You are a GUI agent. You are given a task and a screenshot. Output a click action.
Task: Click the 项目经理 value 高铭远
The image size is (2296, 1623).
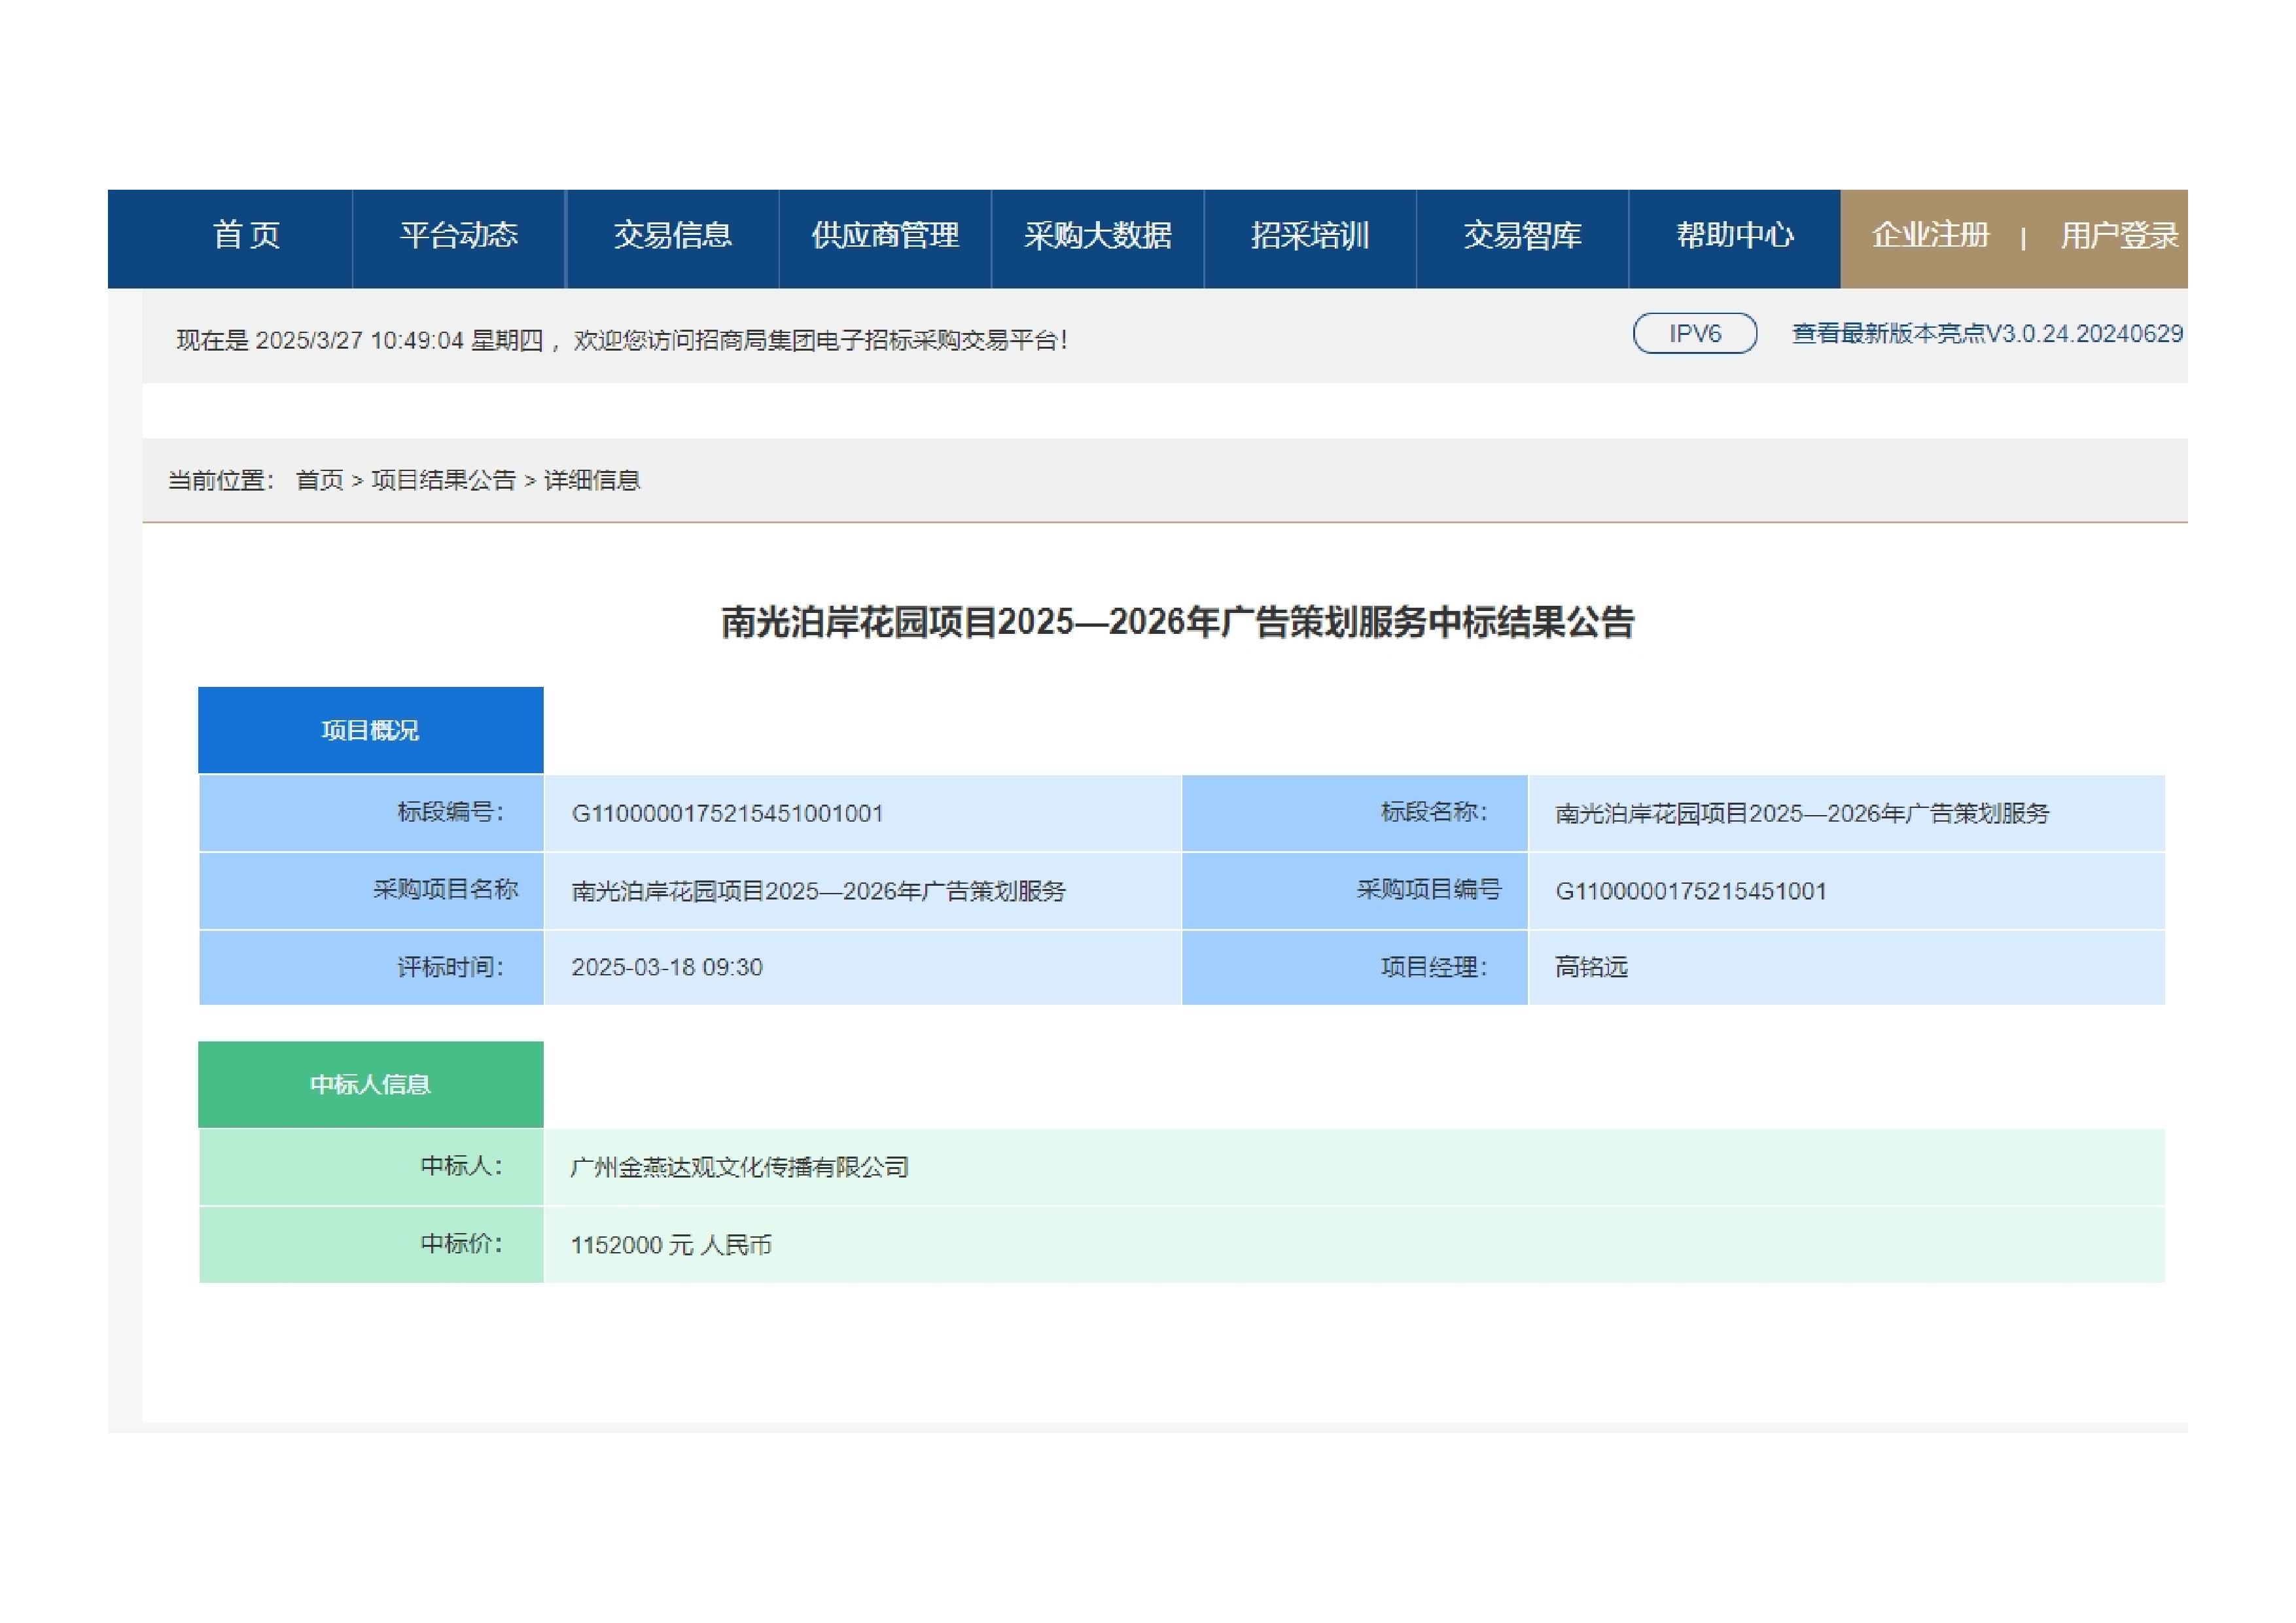(1591, 967)
